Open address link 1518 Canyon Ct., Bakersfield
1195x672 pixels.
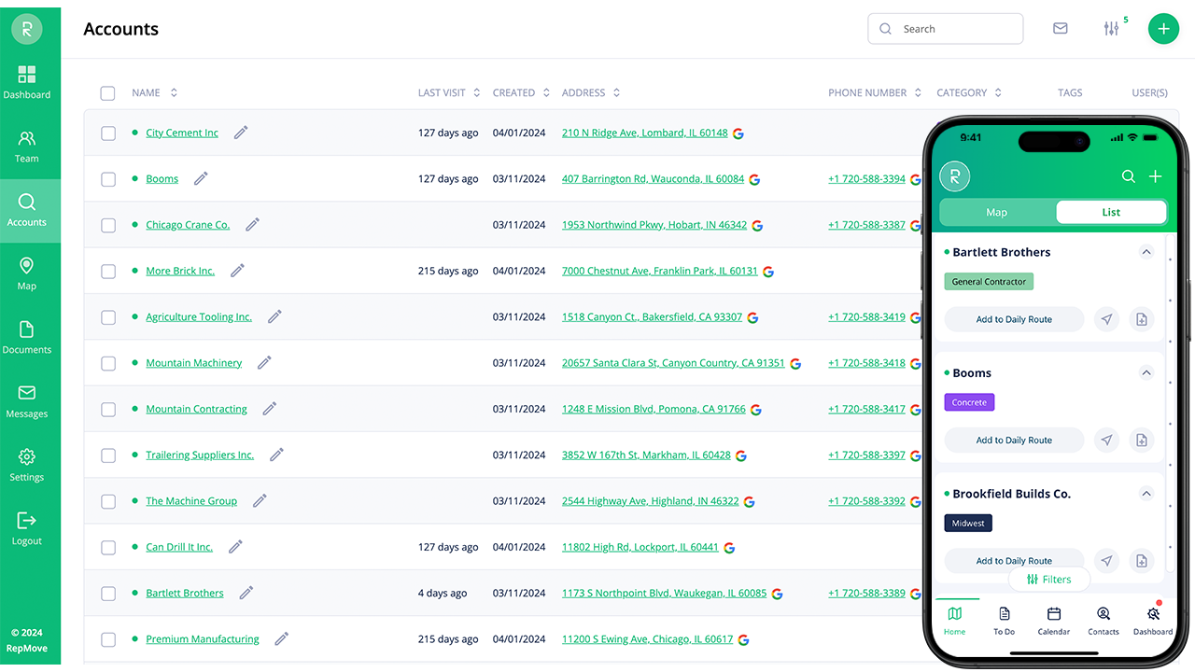point(652,317)
